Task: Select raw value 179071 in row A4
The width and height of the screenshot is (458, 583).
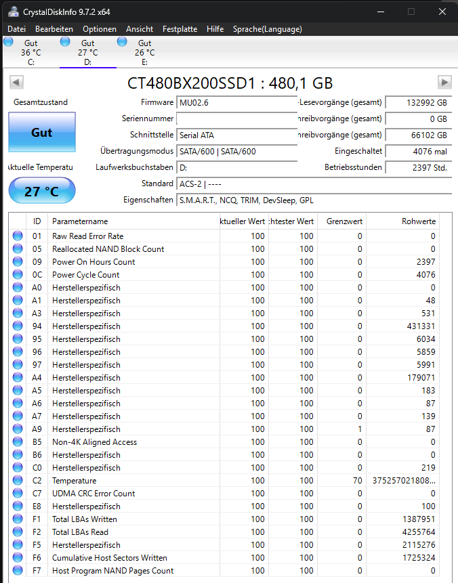Action: click(421, 378)
